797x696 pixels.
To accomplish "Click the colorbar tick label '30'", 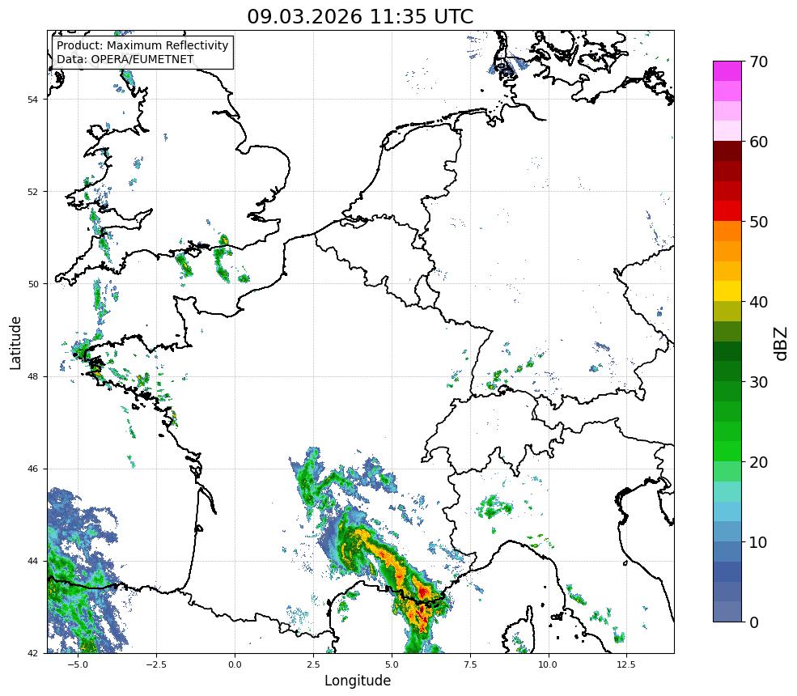I will pos(758,382).
